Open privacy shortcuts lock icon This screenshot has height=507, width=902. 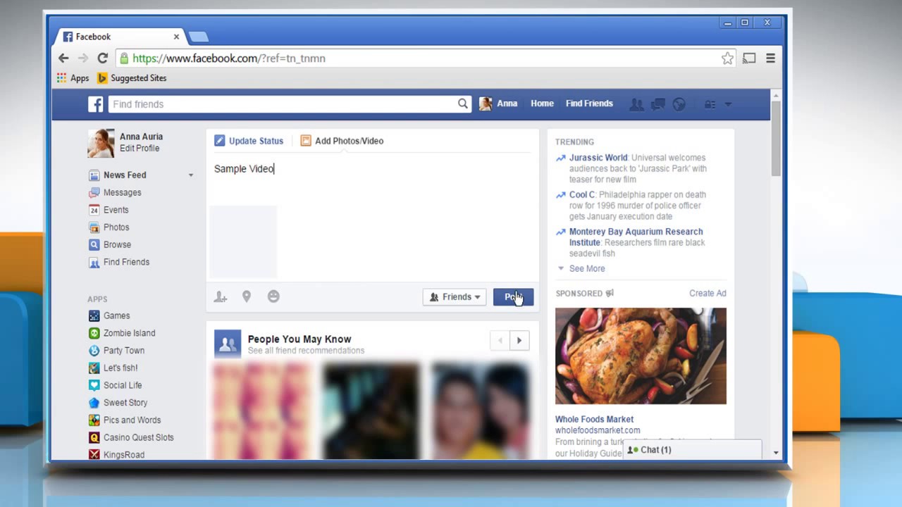tap(710, 104)
